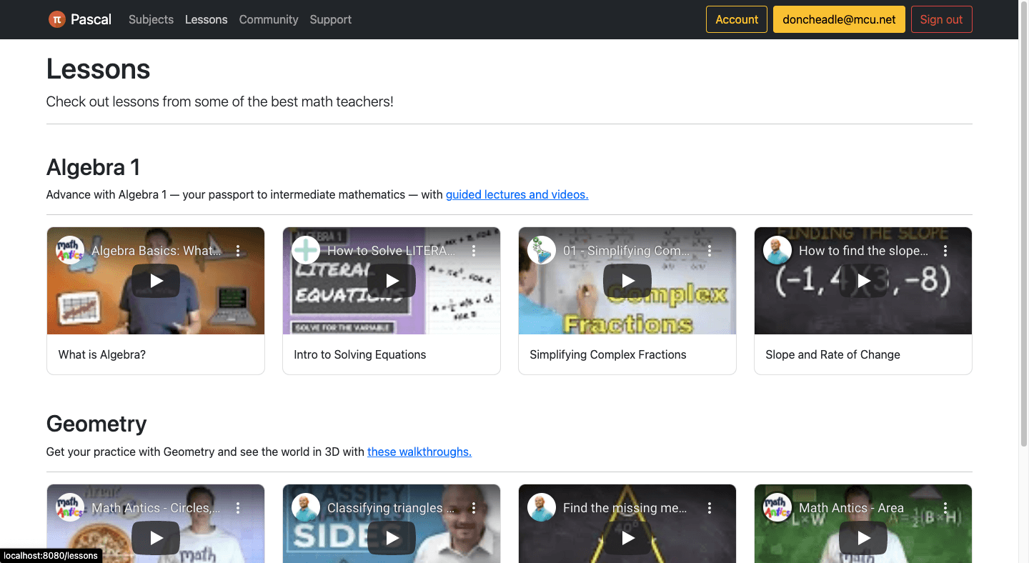
Task: Click the Math Antics avatar on "Math Antics - Area"
Action: point(777,507)
